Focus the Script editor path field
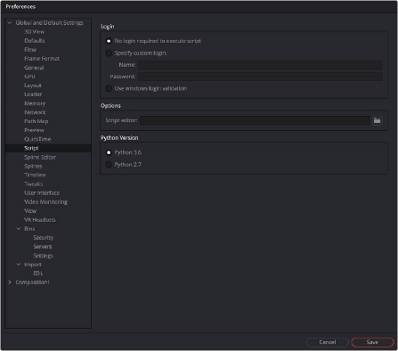 click(x=255, y=120)
